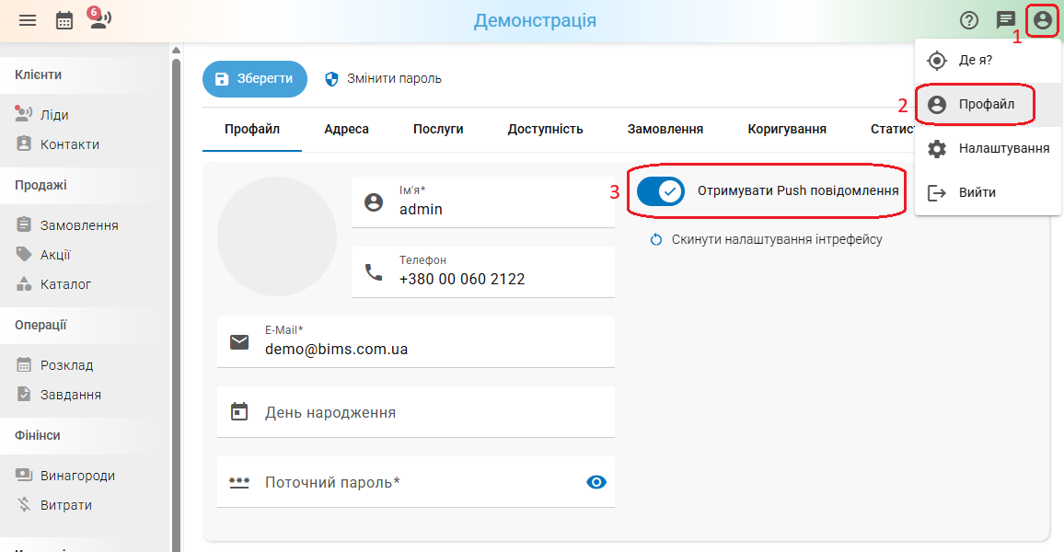
Task: Click 'Скинути налаштування інтрефейсу' link
Action: click(767, 239)
